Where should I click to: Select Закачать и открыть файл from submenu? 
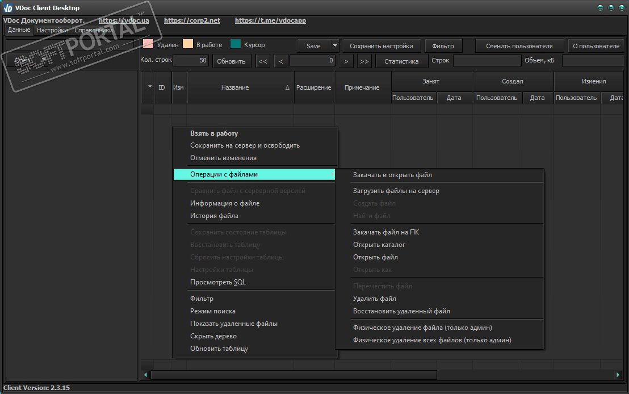click(392, 175)
